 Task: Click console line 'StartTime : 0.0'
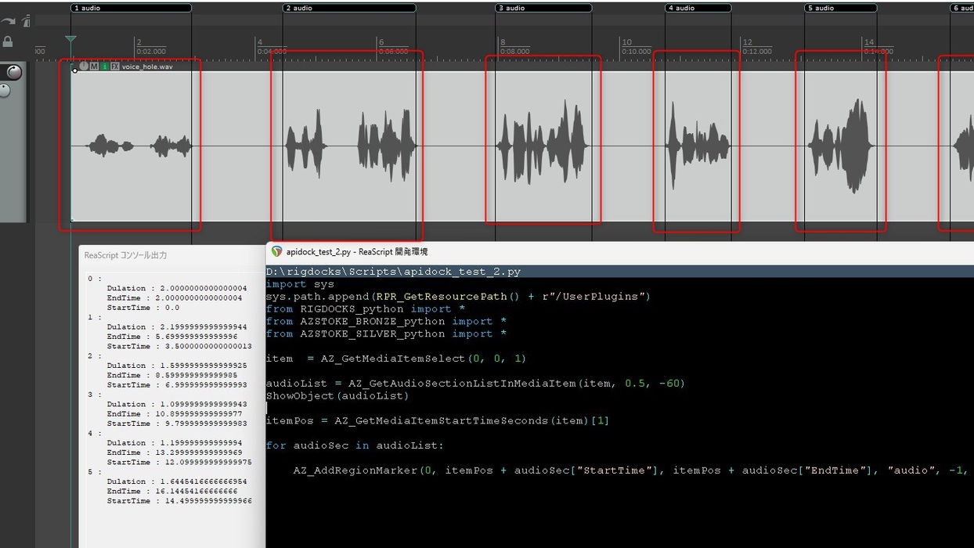click(x=143, y=308)
